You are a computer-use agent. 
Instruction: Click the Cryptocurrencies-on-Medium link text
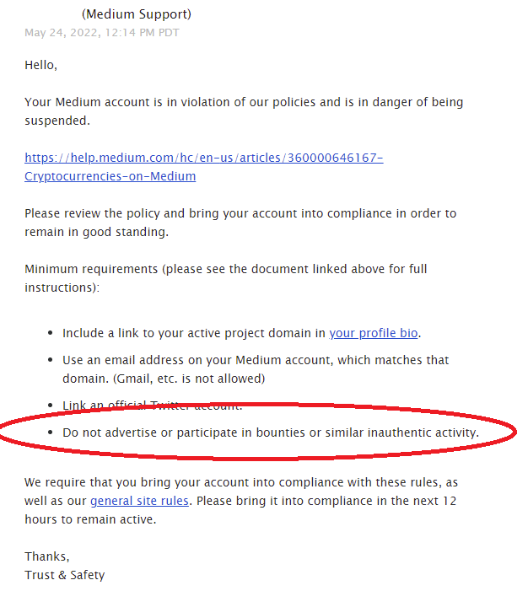tap(110, 176)
